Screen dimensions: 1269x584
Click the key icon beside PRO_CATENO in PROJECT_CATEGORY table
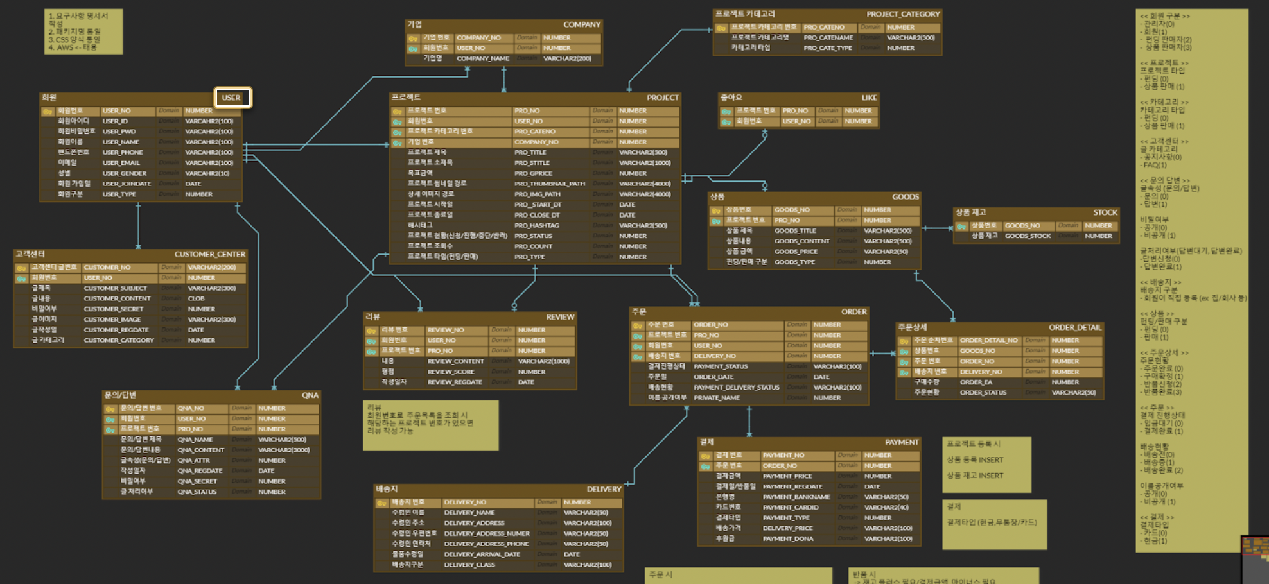(x=721, y=28)
